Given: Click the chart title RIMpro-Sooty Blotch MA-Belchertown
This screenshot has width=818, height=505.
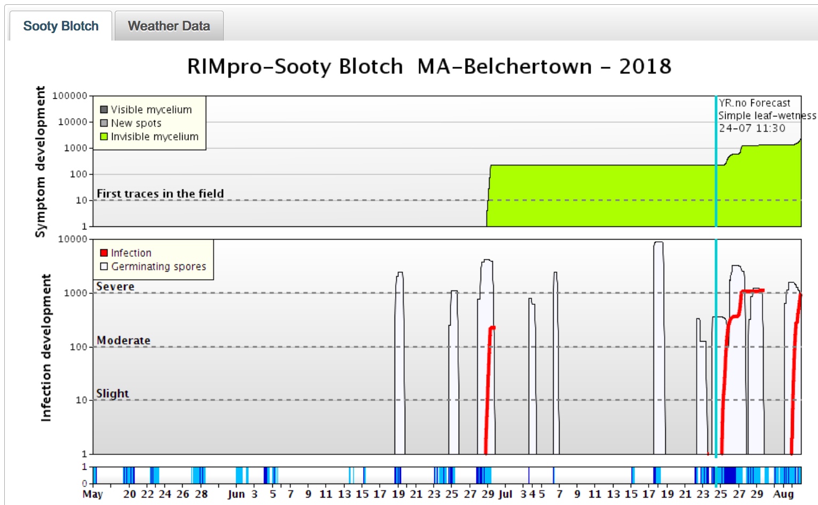Looking at the screenshot, I should [429, 67].
